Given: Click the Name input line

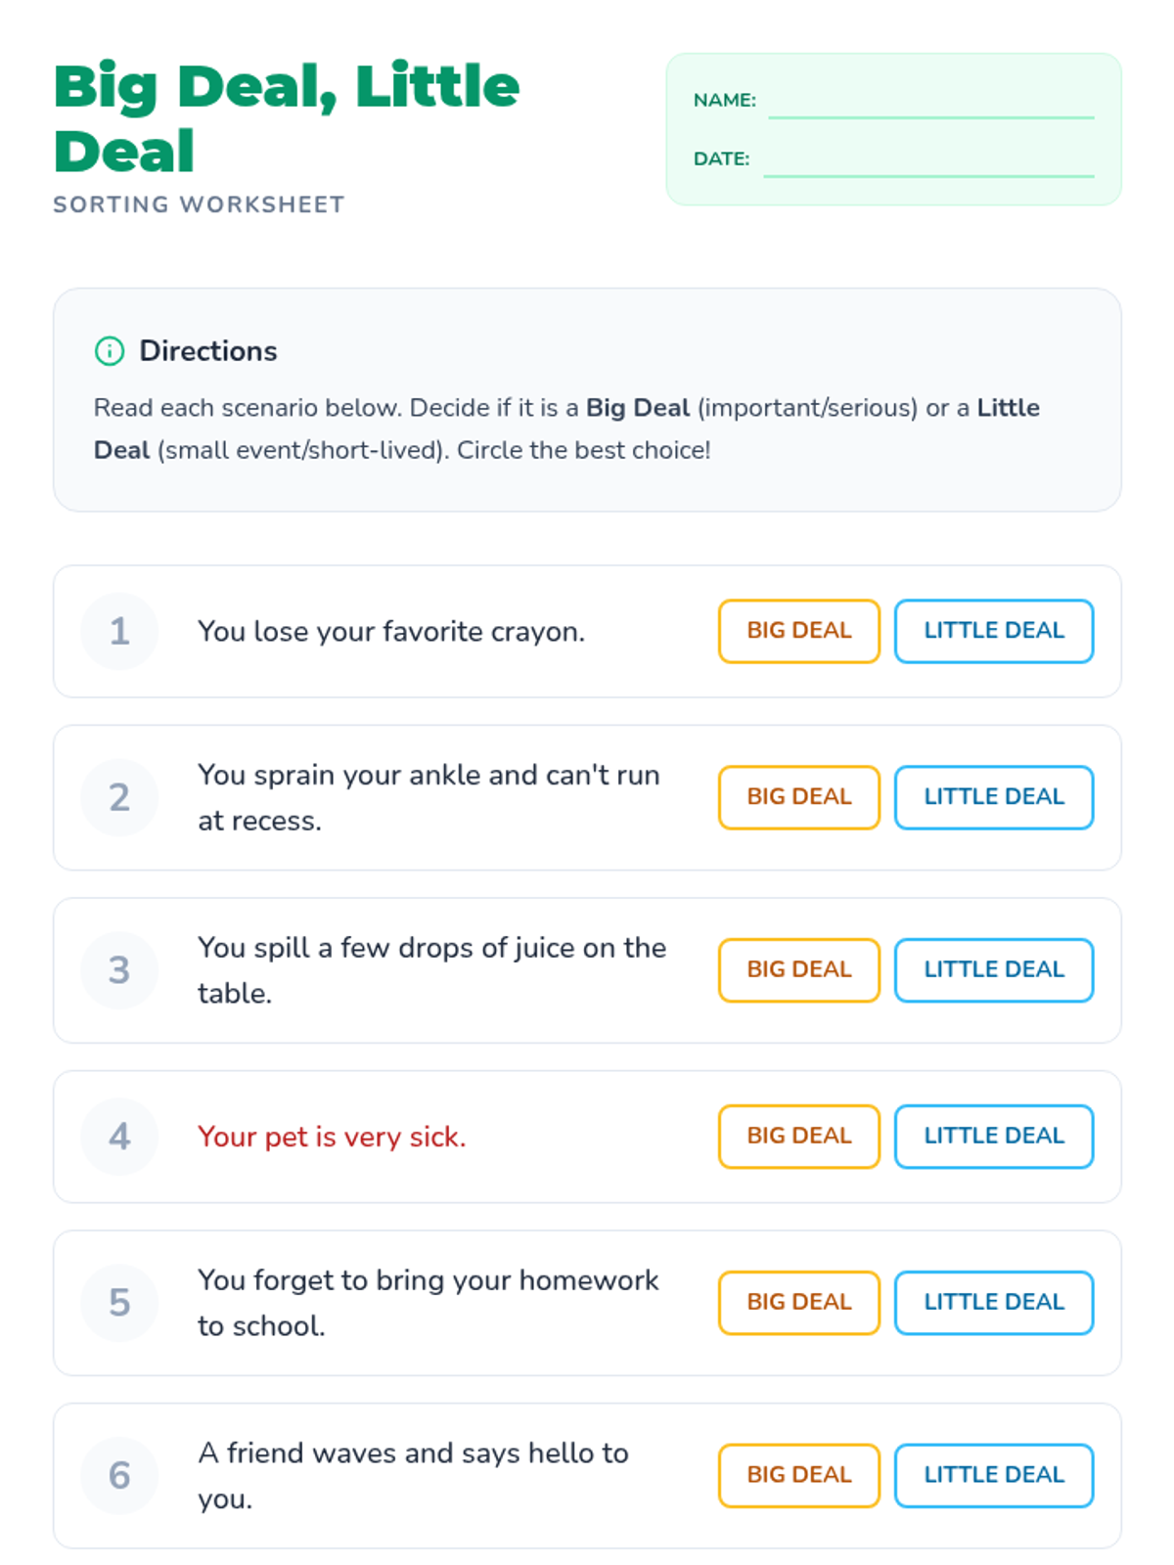Looking at the screenshot, I should (930, 103).
